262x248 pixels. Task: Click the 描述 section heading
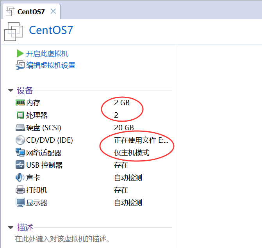[25, 227]
